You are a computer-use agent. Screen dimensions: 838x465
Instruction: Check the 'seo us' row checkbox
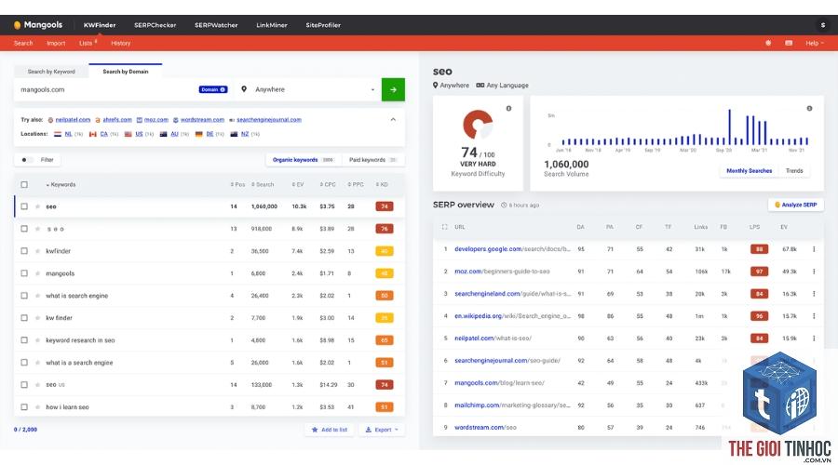point(24,384)
